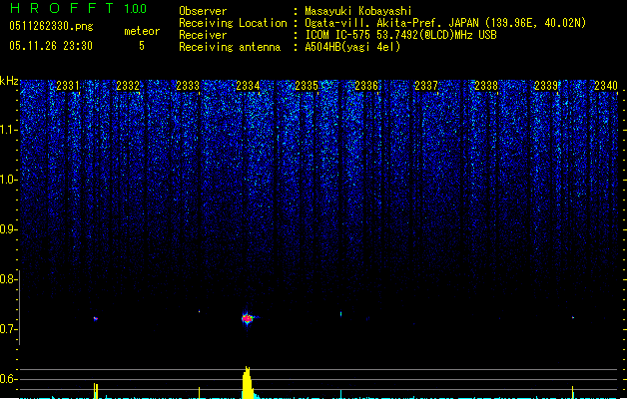Click the 2335 time marker
Screen dimensions: 628x399
[x=307, y=87]
